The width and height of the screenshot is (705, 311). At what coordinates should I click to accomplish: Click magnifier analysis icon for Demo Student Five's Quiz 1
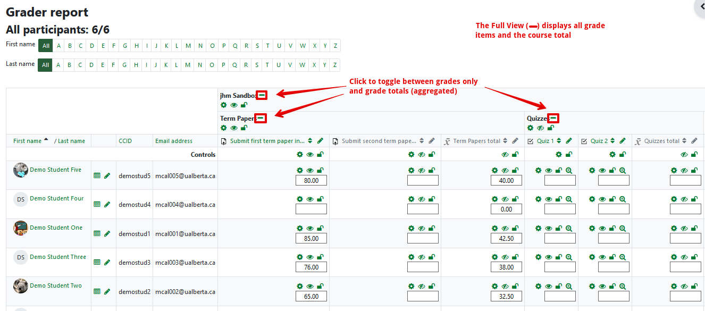[x=569, y=171]
